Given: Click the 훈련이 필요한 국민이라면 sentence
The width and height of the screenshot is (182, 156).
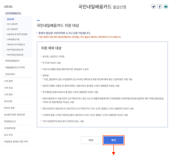Looking at the screenshot, I should pos(64,33).
